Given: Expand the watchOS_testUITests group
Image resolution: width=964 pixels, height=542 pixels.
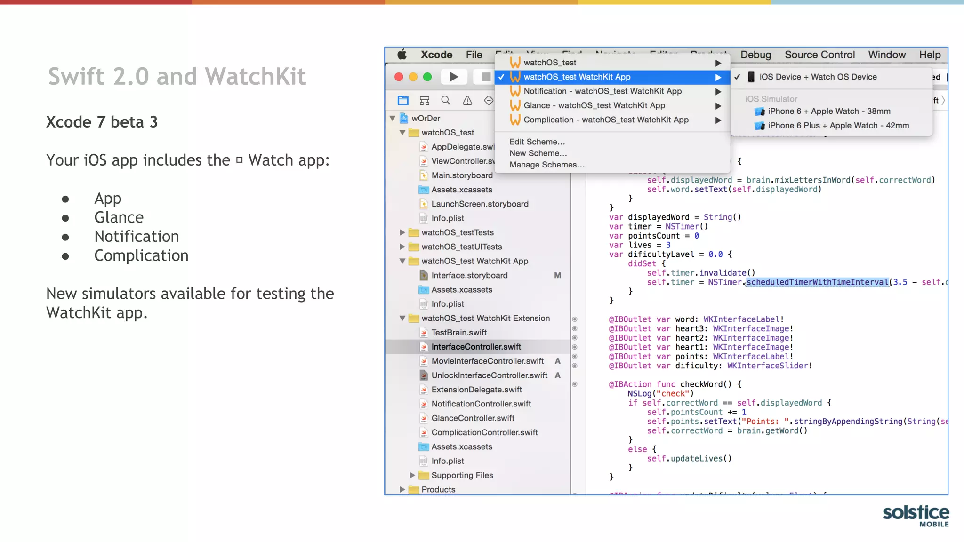Looking at the screenshot, I should (402, 247).
